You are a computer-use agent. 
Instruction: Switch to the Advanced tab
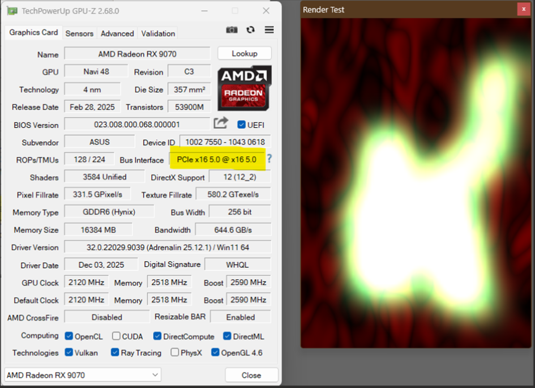click(x=117, y=33)
